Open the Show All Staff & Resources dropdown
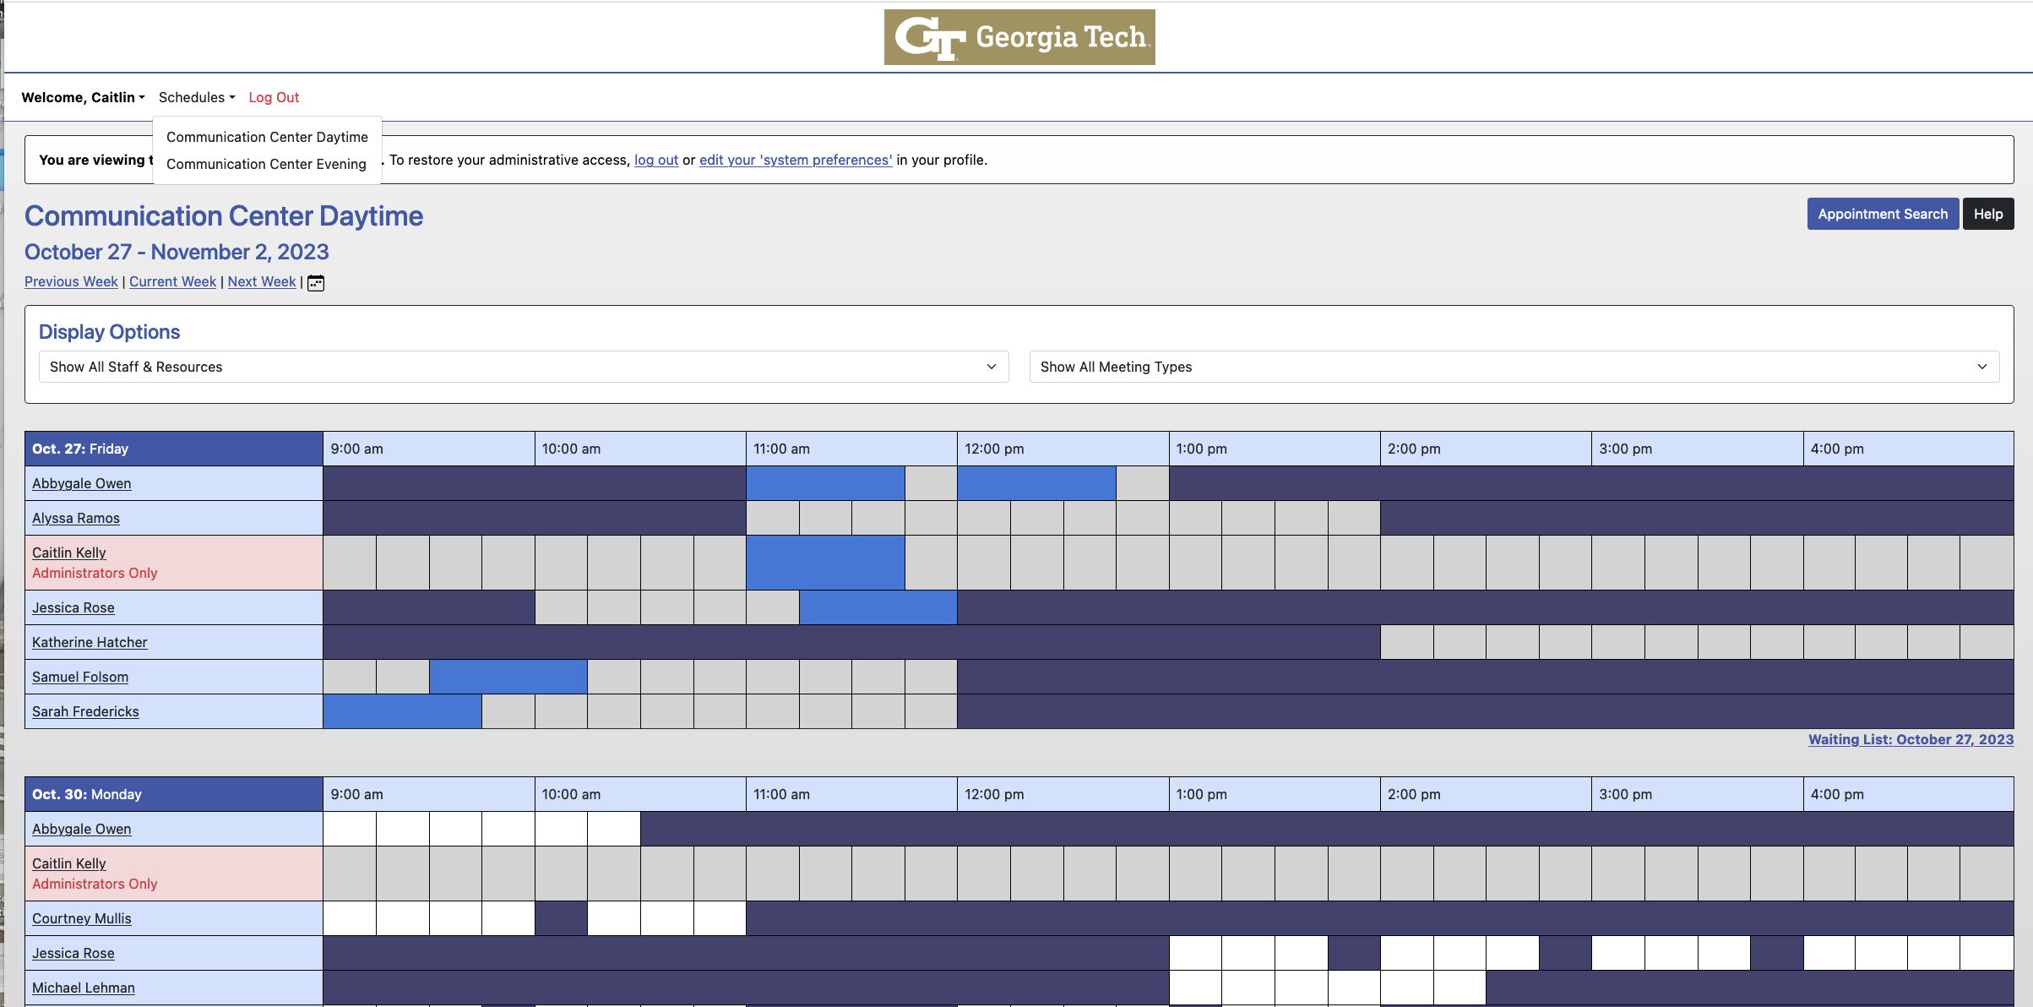The height and width of the screenshot is (1007, 2033). click(524, 367)
